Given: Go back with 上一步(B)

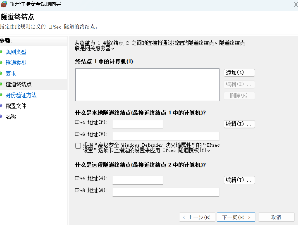Looking at the screenshot, I should [x=197, y=217].
